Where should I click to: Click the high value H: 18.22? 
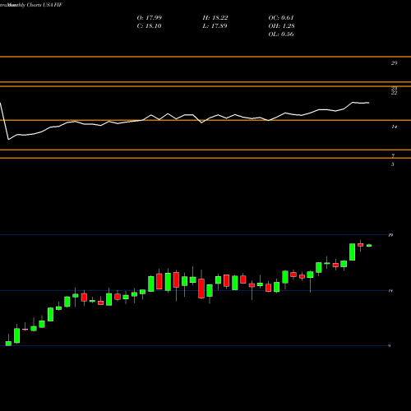(215, 18)
